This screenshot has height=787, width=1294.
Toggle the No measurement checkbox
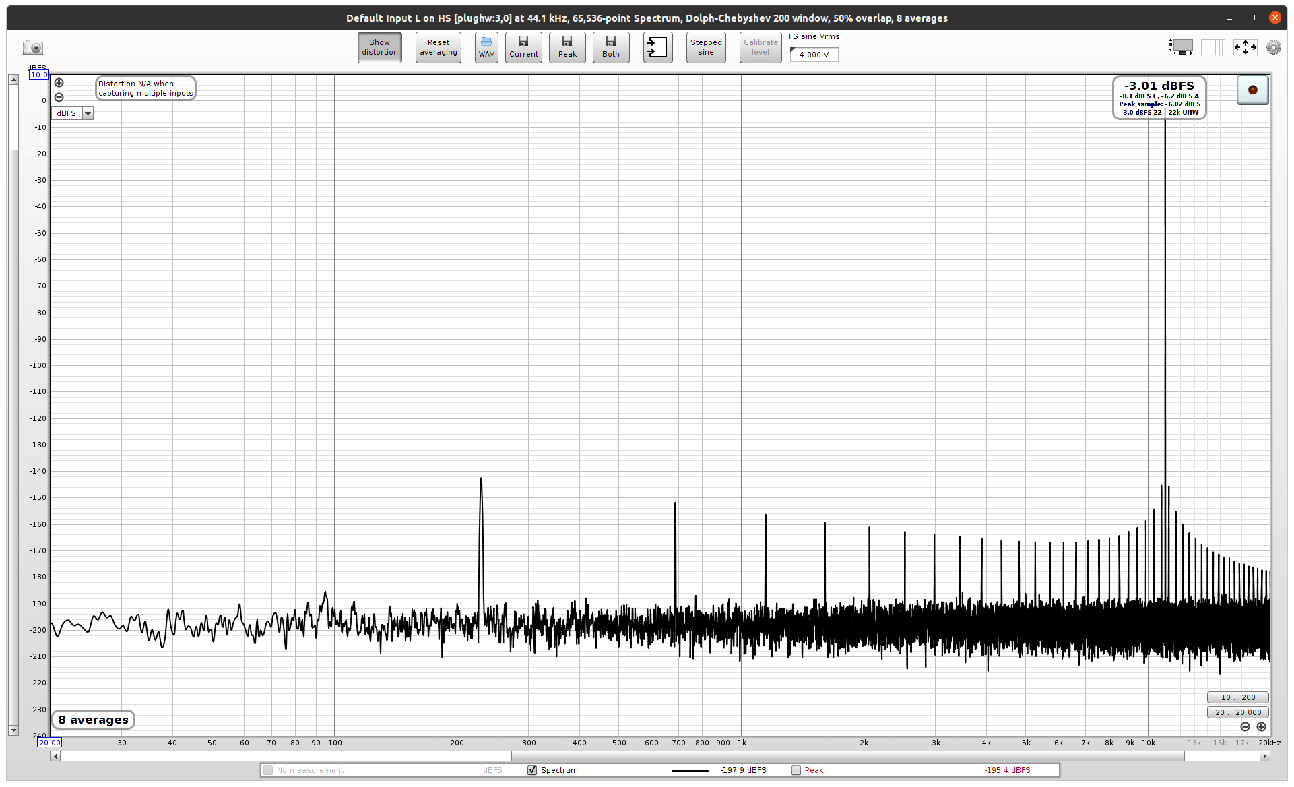tap(268, 770)
